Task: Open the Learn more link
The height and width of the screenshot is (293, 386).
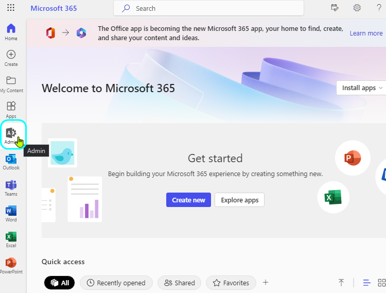Action: [366, 33]
